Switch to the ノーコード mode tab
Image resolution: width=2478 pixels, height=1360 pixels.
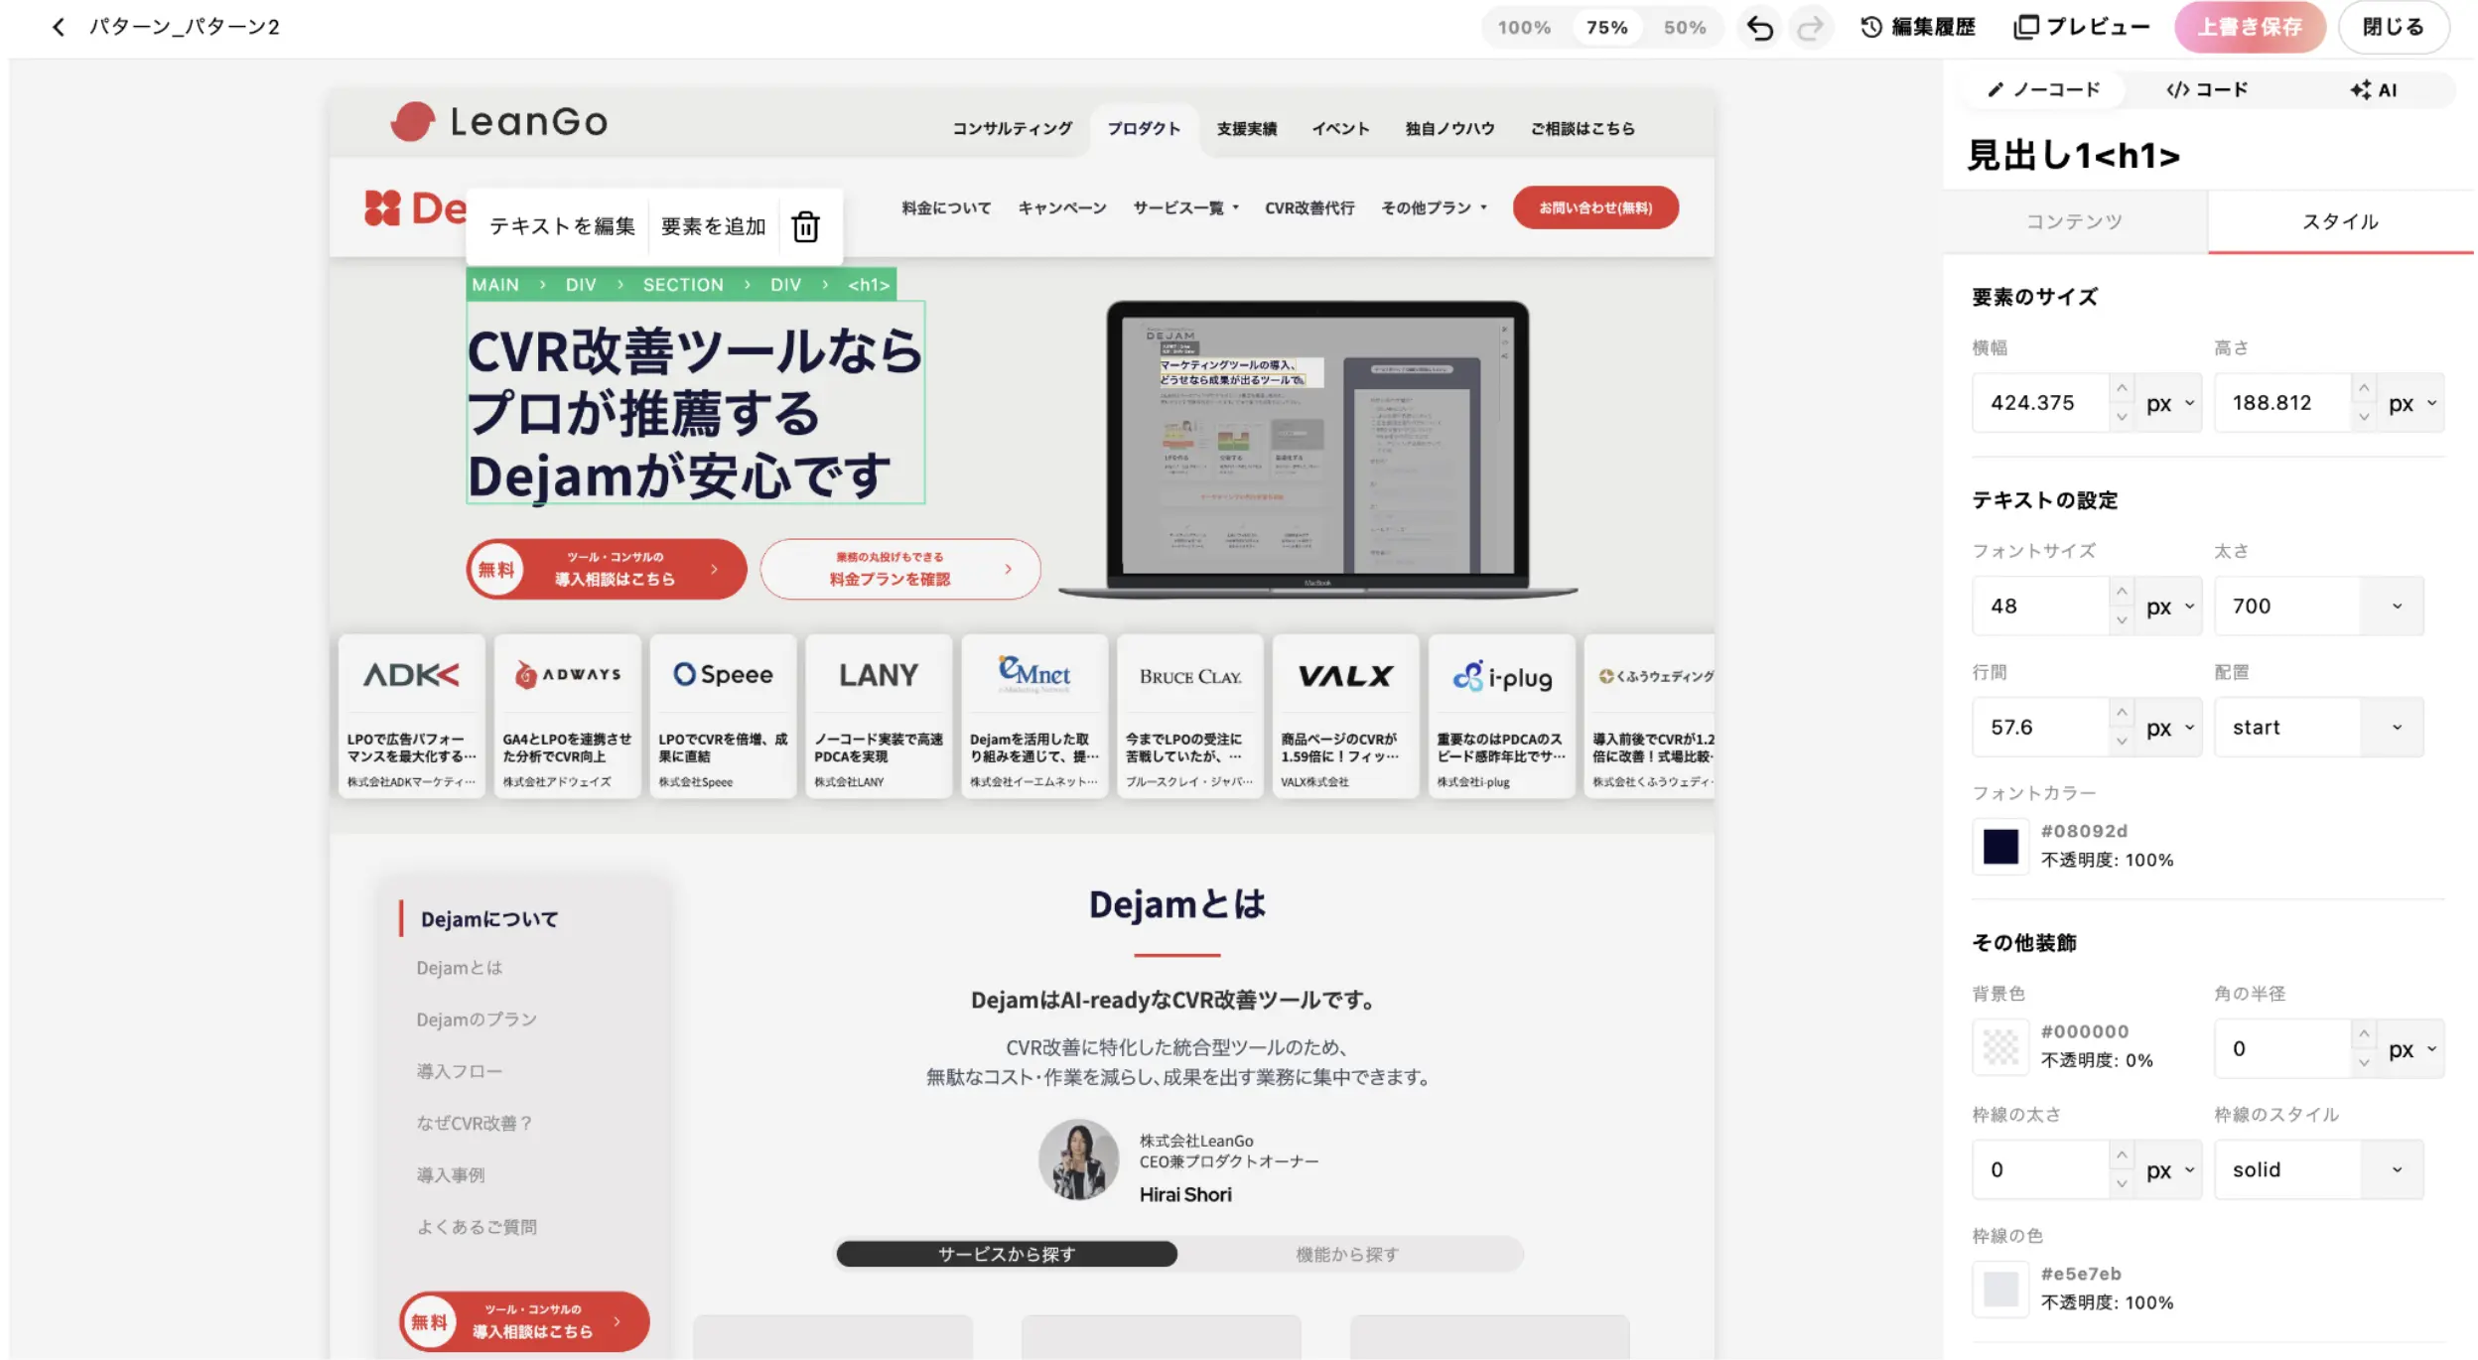(2044, 89)
